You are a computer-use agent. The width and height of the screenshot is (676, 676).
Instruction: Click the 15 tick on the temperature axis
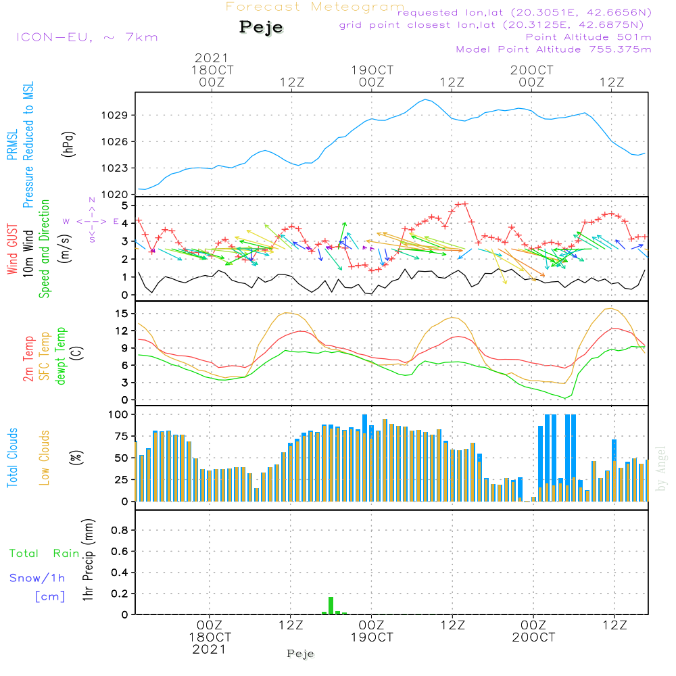tap(122, 314)
